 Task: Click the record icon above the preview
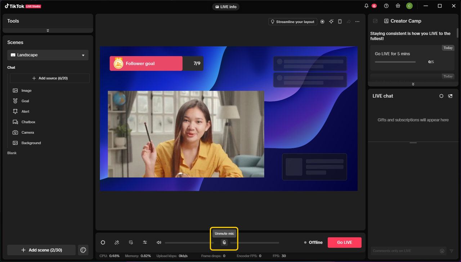pyautogui.click(x=322, y=22)
